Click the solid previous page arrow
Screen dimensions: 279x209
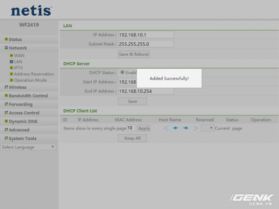tap(175, 128)
